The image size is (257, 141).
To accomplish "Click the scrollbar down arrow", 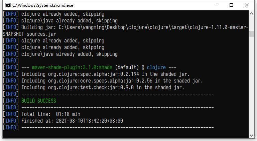I will point(252,136).
